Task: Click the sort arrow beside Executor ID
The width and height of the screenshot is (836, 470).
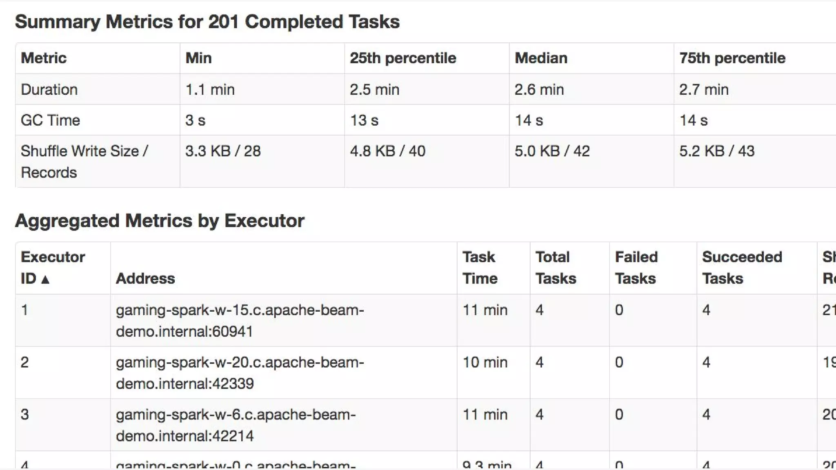Action: pos(45,279)
